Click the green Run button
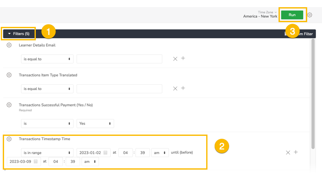This screenshot has height=174, width=322. point(292,15)
